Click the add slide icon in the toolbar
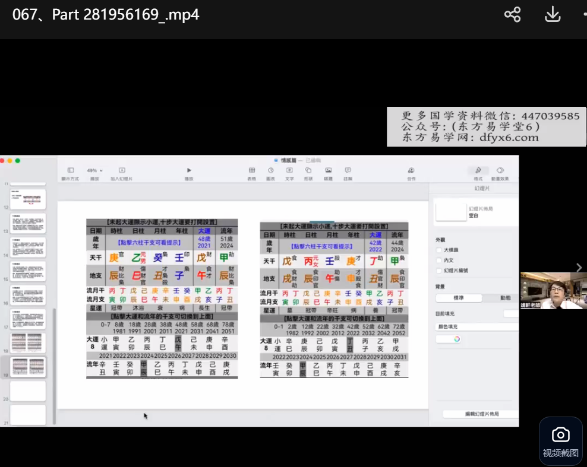587x467 pixels. (x=122, y=170)
